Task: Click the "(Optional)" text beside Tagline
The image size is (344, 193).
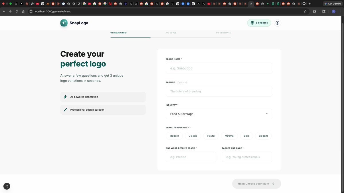Action: tap(182, 82)
